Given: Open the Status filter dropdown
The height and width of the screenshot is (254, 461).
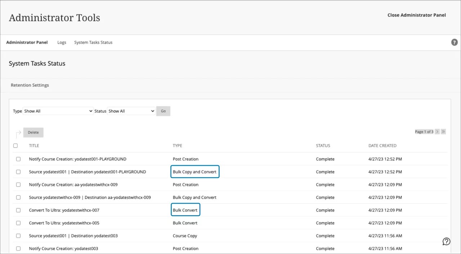Looking at the screenshot, I should pyautogui.click(x=131, y=111).
